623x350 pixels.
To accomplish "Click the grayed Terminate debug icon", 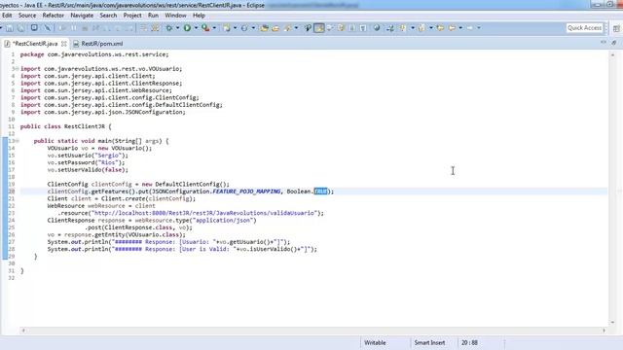I will tap(85, 28).
